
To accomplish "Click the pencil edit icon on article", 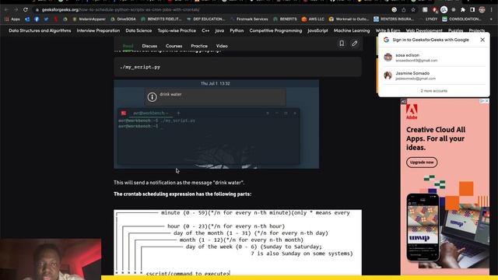I will click(x=355, y=44).
